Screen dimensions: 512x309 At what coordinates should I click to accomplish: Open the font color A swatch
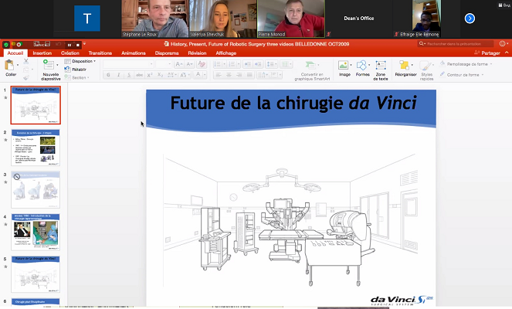coord(198,75)
